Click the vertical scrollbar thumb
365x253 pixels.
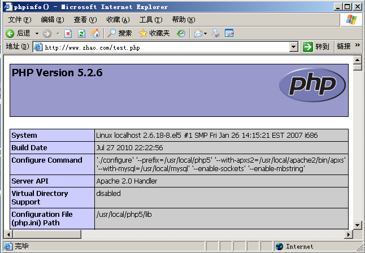[357, 68]
